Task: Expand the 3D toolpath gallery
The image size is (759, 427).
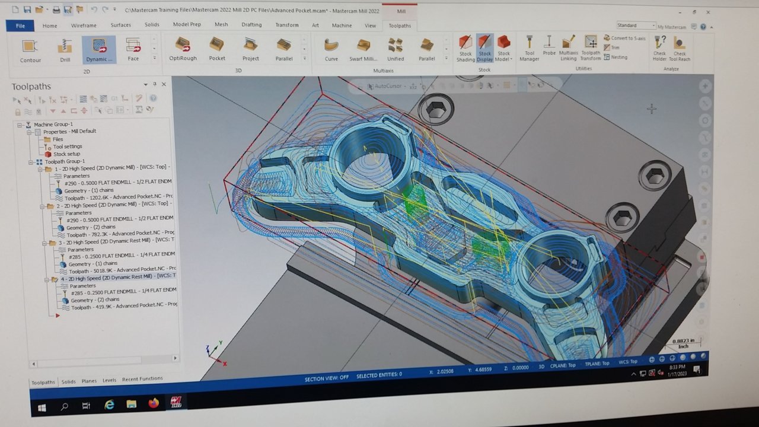Action: pos(305,58)
